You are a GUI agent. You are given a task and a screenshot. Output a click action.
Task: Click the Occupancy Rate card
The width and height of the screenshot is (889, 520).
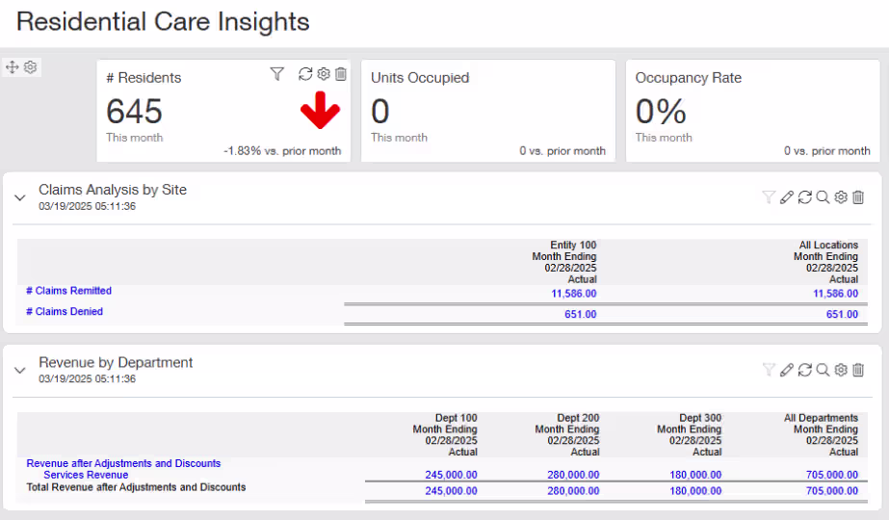coord(751,111)
